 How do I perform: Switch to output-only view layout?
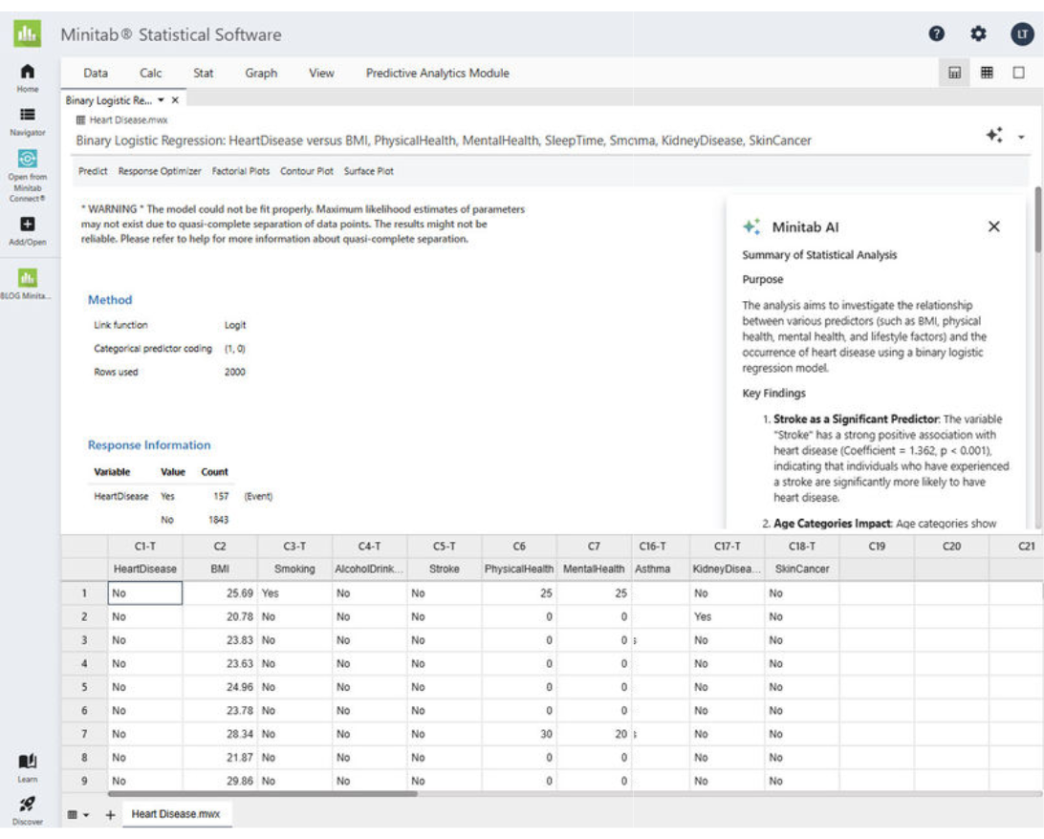(954, 73)
